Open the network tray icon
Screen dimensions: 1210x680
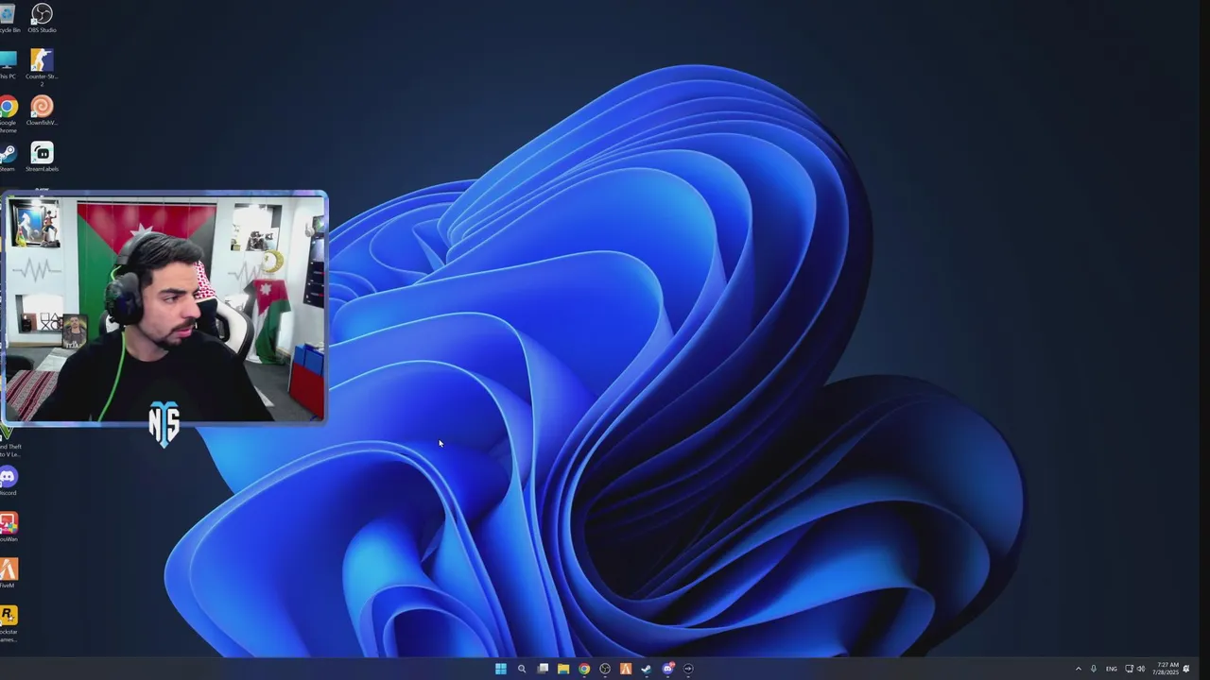(1129, 669)
